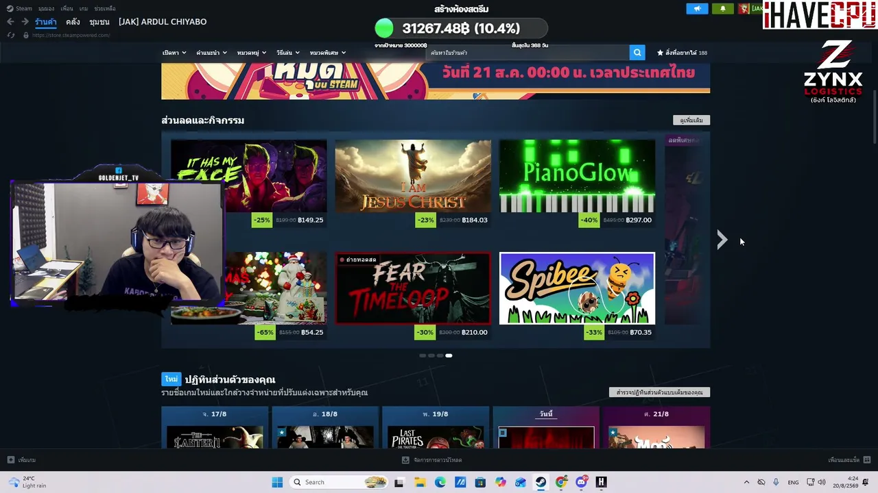Open Steam announcements megaphone button

point(697,8)
